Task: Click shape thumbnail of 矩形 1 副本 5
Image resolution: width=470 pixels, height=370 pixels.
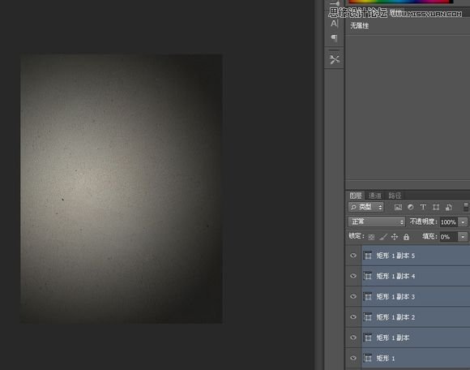Action: [x=368, y=256]
